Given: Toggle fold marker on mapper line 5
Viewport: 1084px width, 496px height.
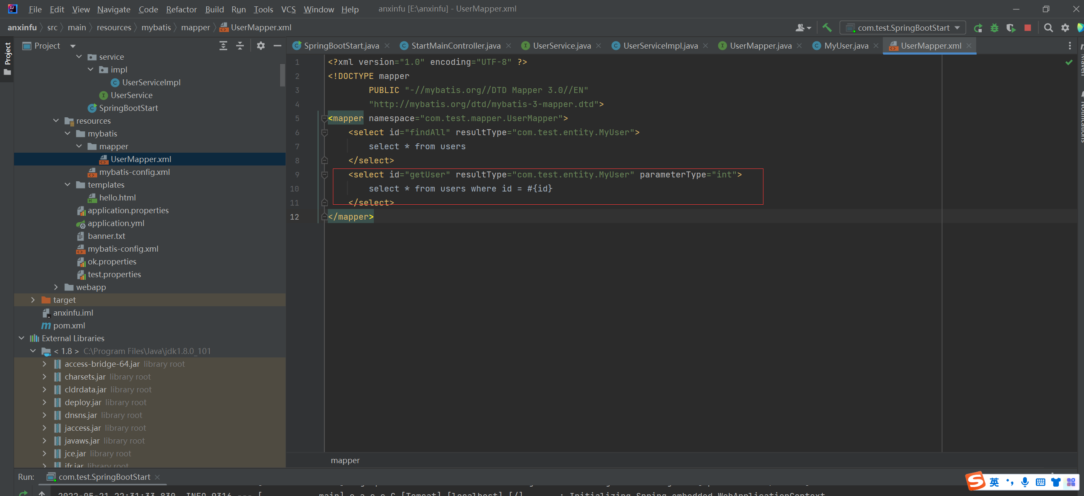Looking at the screenshot, I should (324, 118).
